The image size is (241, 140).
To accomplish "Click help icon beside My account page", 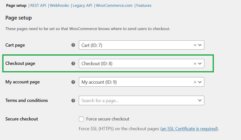I will (x=73, y=82).
